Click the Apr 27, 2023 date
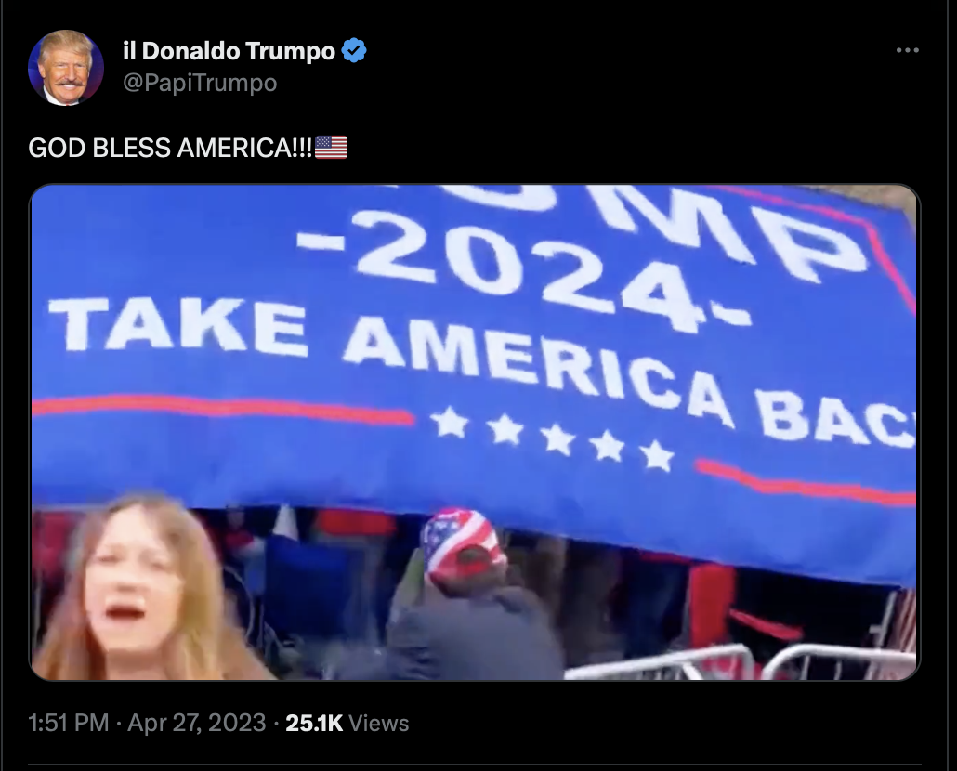957x771 pixels. pyautogui.click(x=197, y=723)
